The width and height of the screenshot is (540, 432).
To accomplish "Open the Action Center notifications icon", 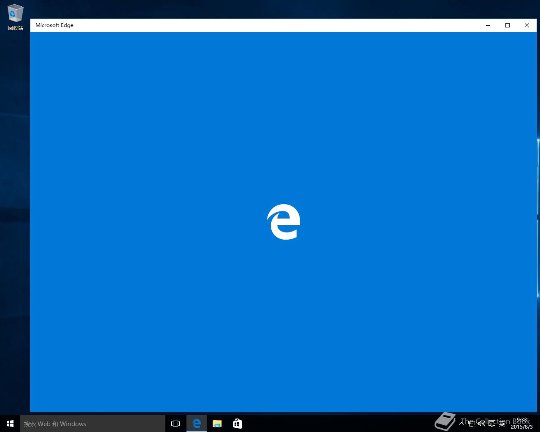I will tap(492, 424).
